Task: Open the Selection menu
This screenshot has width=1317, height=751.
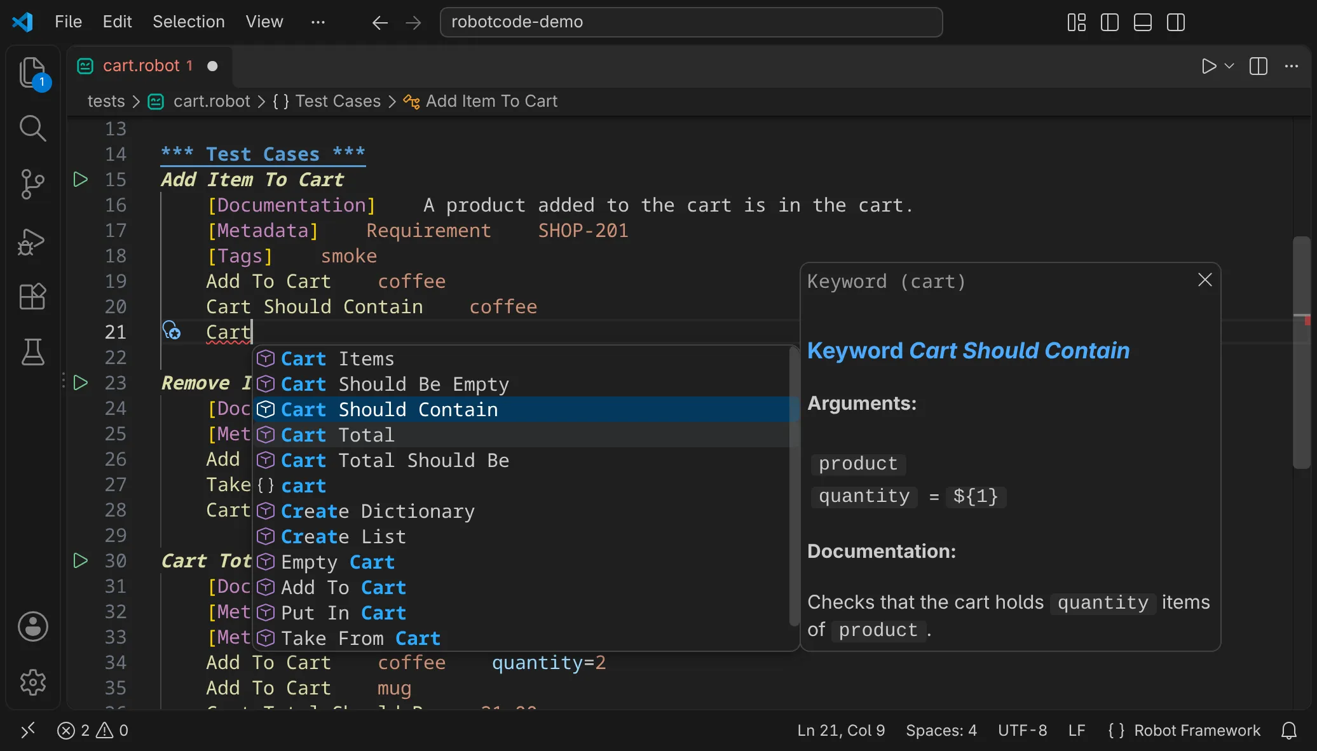Action: coord(189,22)
